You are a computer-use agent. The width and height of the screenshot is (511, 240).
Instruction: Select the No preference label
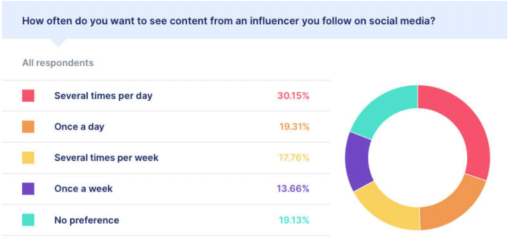(87, 220)
